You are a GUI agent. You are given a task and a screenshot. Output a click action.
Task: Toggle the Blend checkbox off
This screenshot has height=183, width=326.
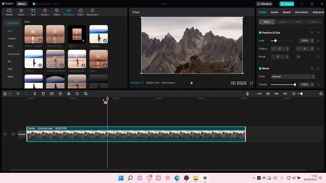(260, 69)
